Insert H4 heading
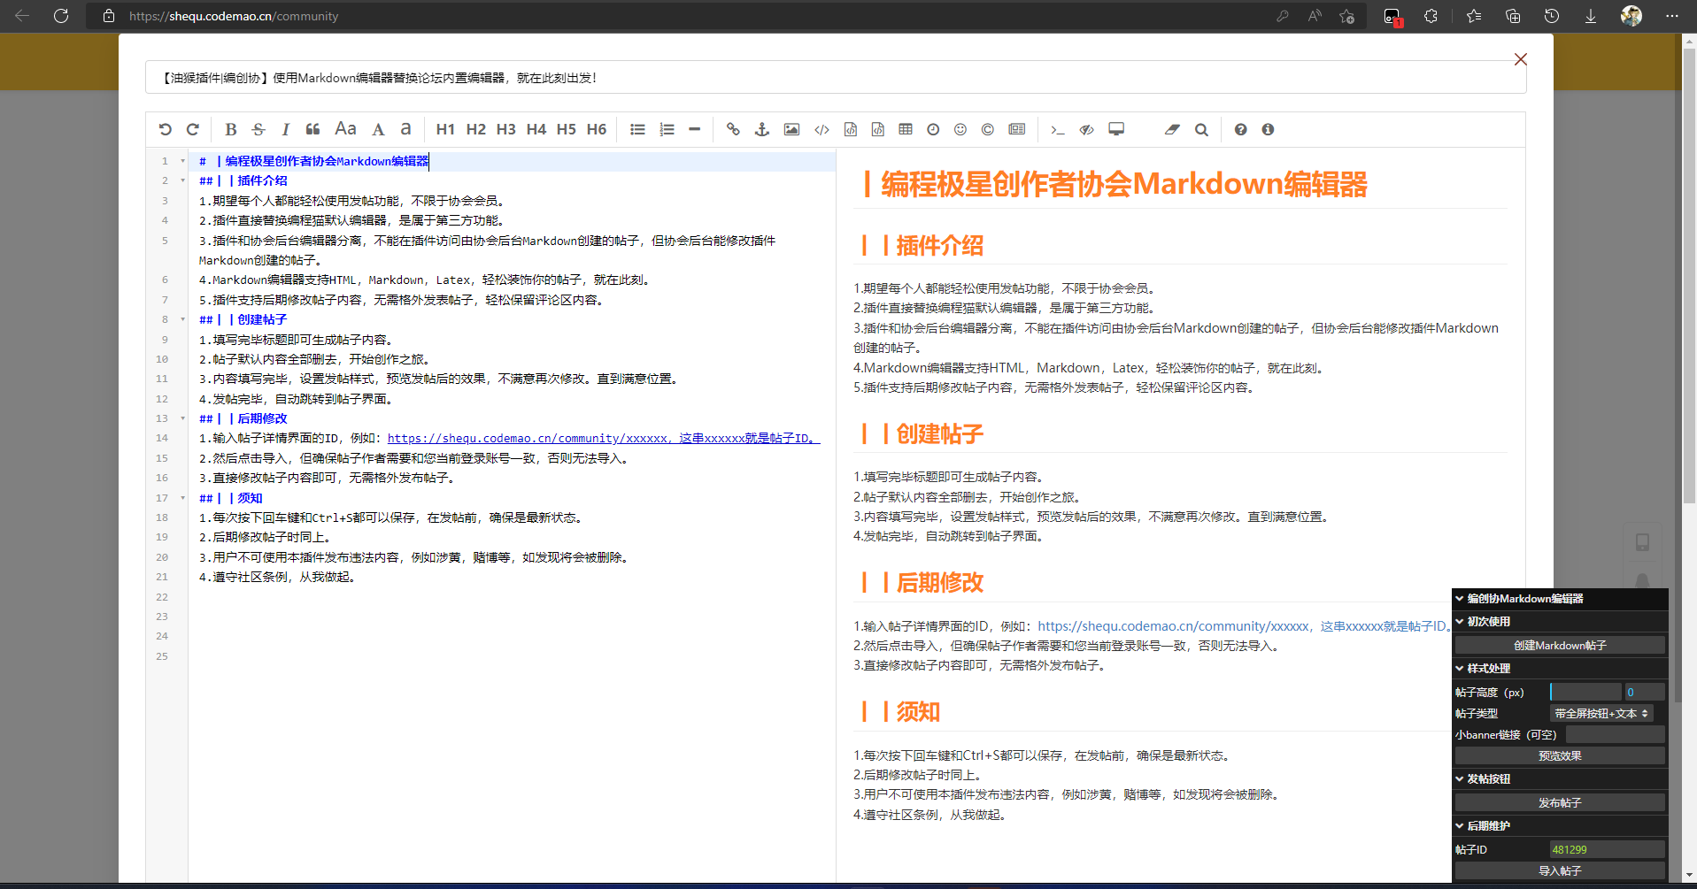The width and height of the screenshot is (1697, 889). point(536,129)
